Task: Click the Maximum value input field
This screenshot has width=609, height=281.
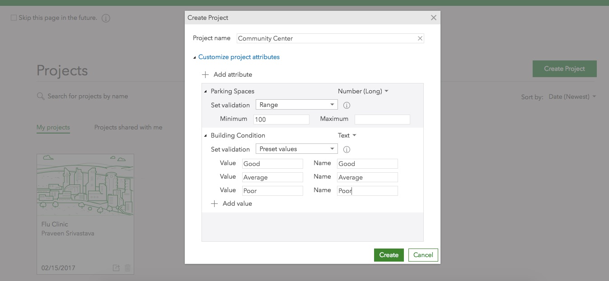Action: tap(382, 120)
